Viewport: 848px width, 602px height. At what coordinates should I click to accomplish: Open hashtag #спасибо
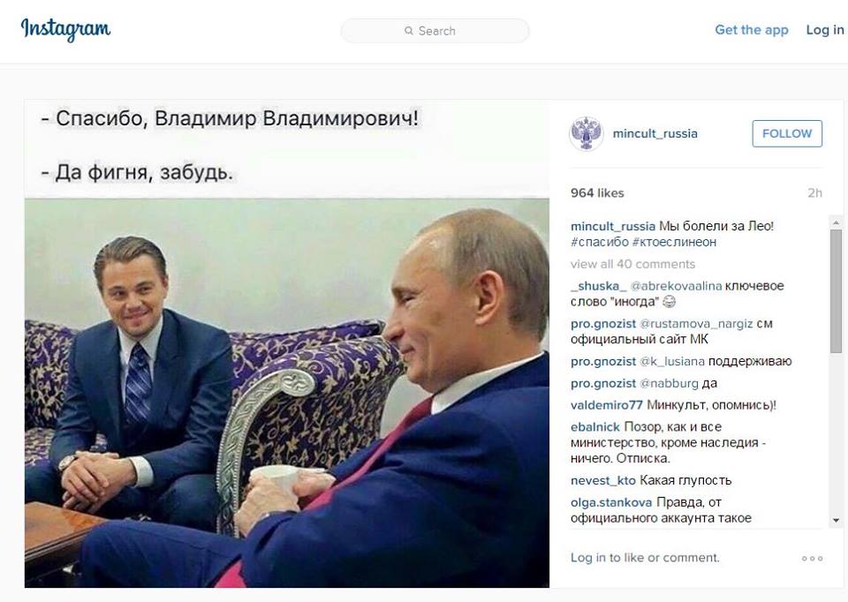[x=599, y=242]
